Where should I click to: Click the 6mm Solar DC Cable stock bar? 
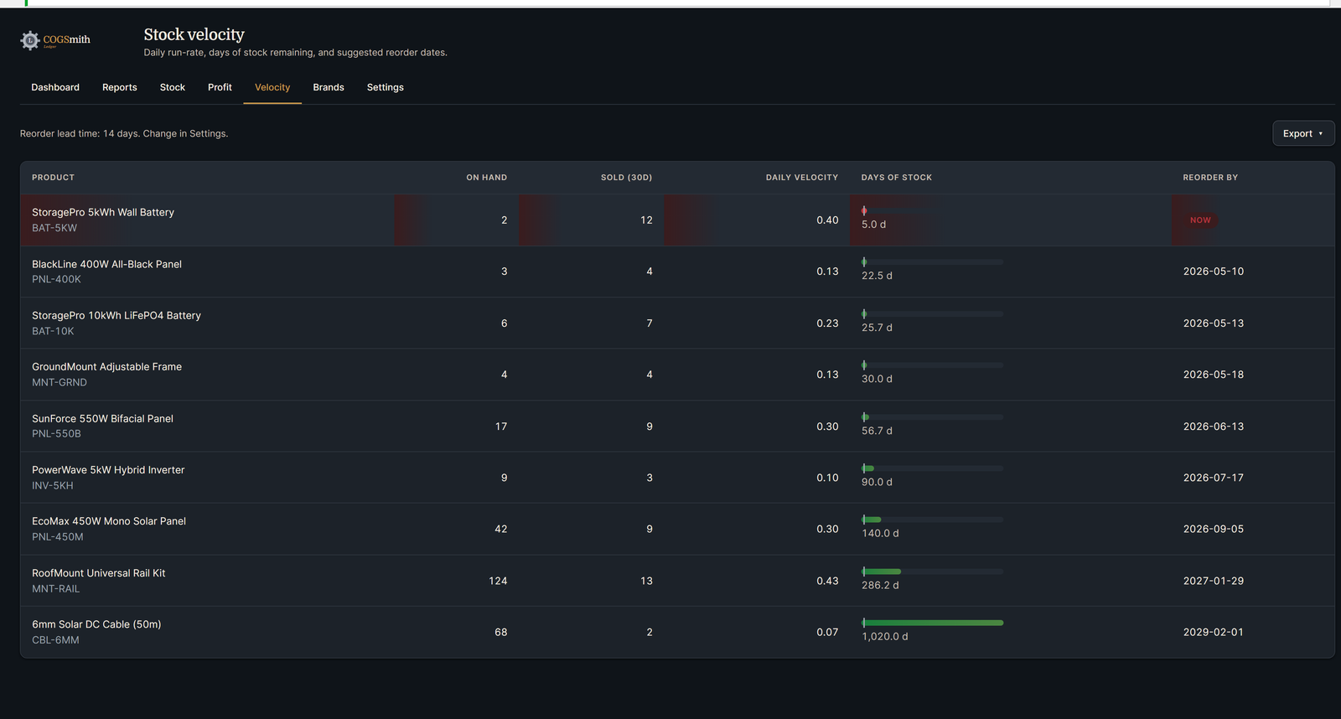(x=932, y=623)
